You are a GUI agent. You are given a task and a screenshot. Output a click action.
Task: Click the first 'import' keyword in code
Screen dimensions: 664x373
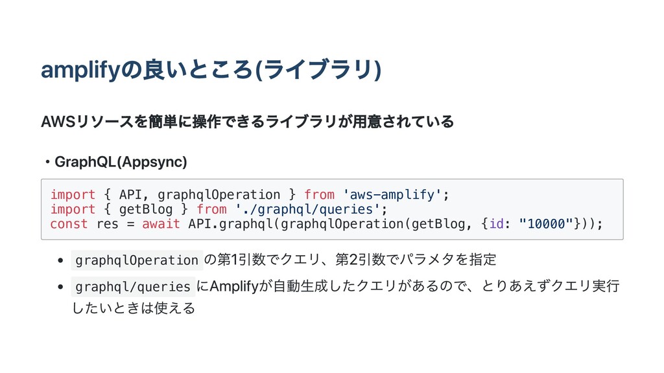73,194
